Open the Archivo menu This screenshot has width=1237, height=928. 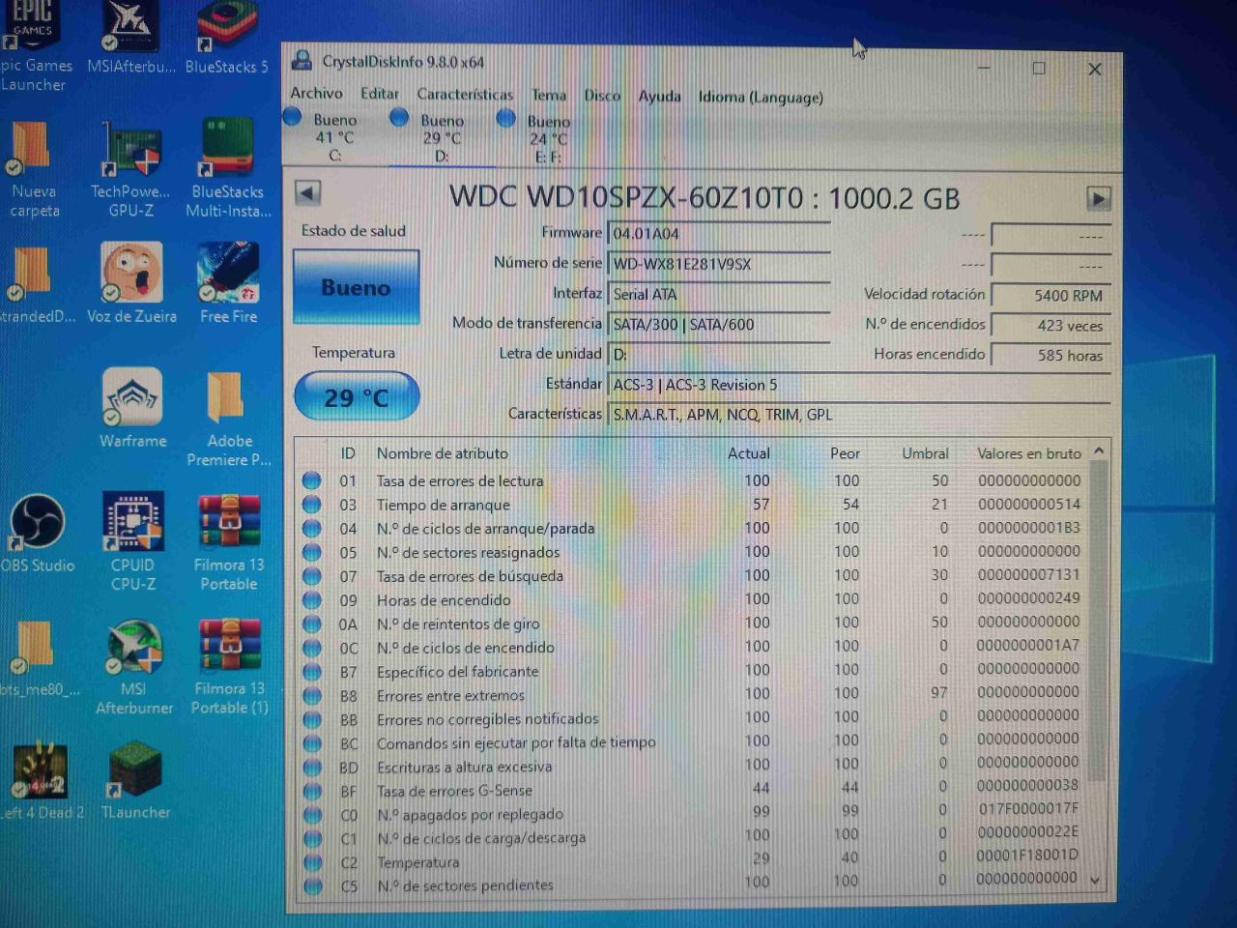[x=316, y=93]
